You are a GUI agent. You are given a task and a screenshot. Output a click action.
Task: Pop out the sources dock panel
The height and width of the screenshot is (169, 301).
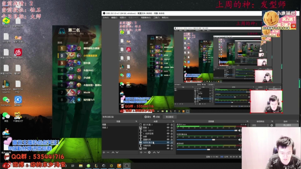tap(173, 121)
